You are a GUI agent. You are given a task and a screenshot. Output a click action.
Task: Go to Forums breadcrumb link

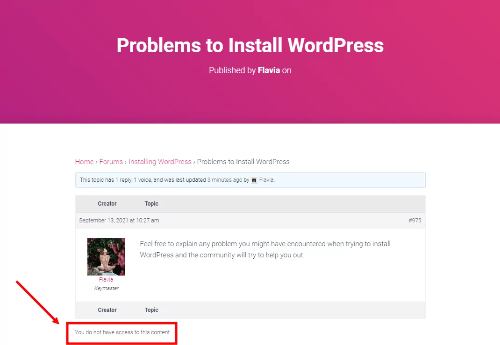[x=111, y=162]
